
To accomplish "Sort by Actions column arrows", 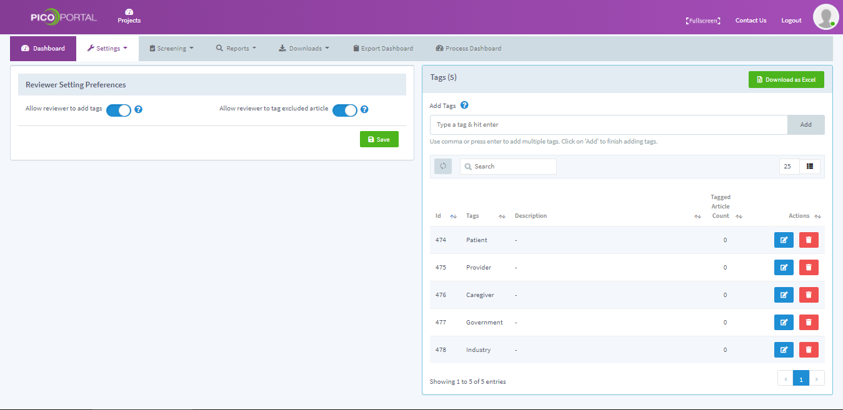I will (817, 217).
